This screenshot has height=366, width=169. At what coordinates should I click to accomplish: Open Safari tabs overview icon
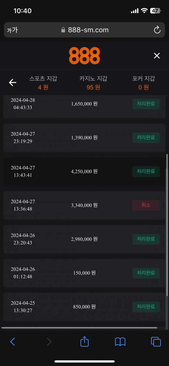click(156, 342)
